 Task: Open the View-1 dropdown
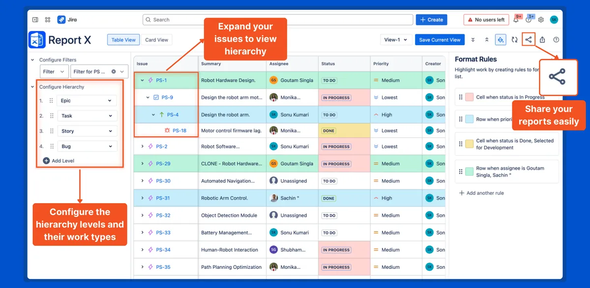pos(396,40)
